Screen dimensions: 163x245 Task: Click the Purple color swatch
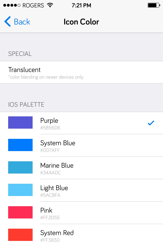click(20, 122)
